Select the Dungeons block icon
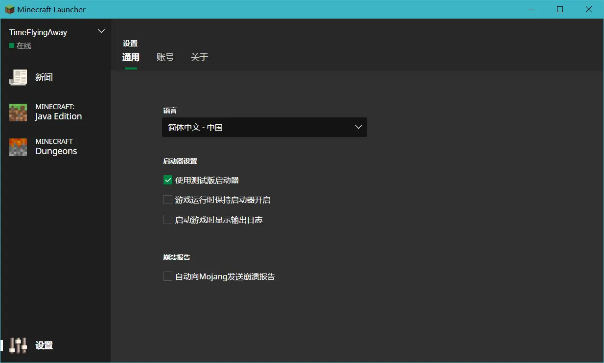The height and width of the screenshot is (363, 604). point(18,147)
